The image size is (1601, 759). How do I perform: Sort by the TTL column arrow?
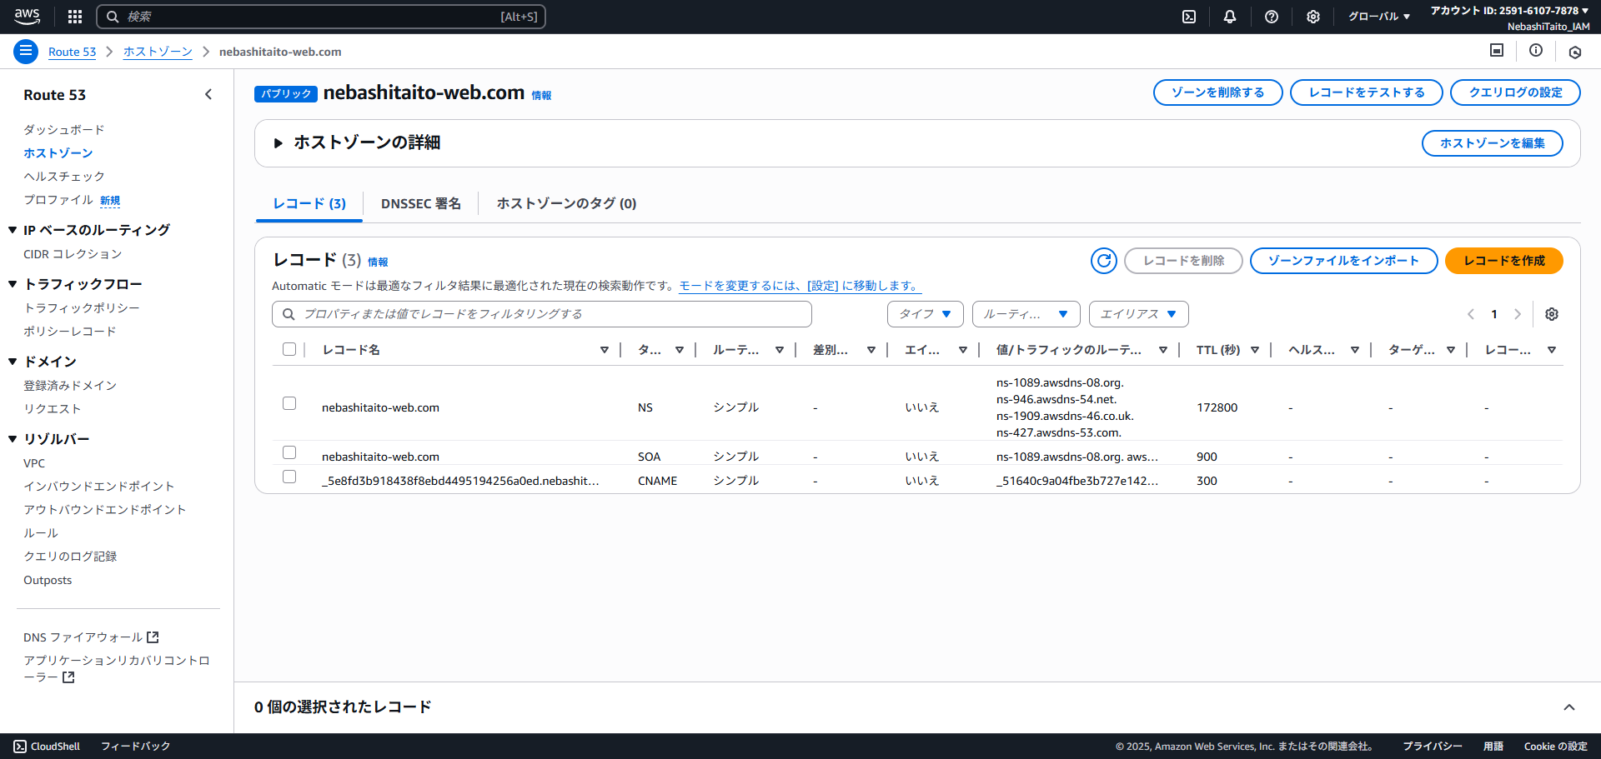click(x=1255, y=350)
